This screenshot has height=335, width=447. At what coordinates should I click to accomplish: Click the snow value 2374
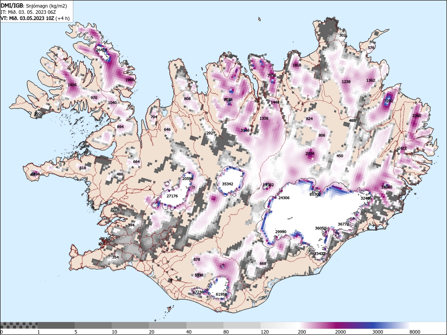pyautogui.click(x=310, y=154)
